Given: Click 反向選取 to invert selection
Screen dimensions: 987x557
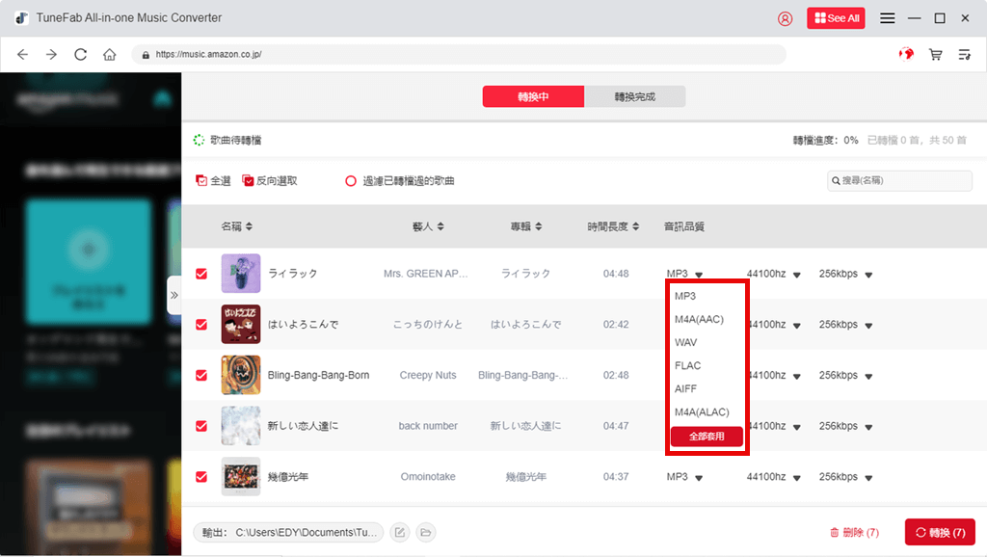Looking at the screenshot, I should pyautogui.click(x=270, y=180).
